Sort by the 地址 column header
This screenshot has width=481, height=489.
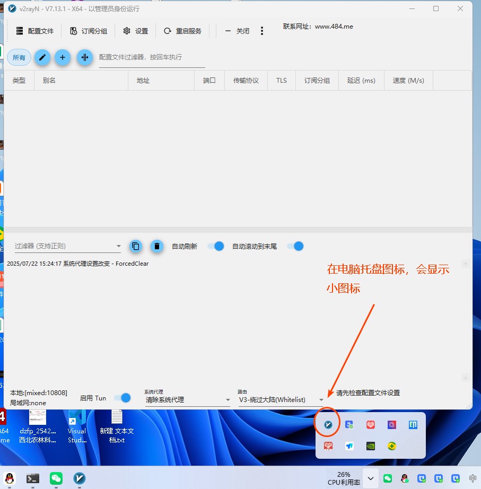pos(161,81)
